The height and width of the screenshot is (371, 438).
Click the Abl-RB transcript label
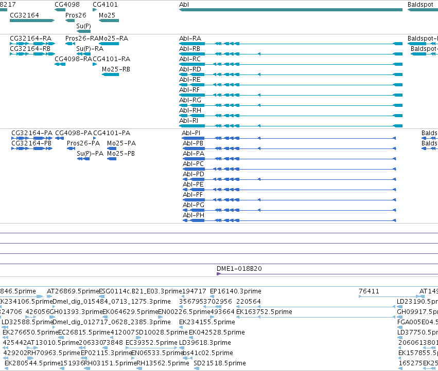[x=190, y=48]
